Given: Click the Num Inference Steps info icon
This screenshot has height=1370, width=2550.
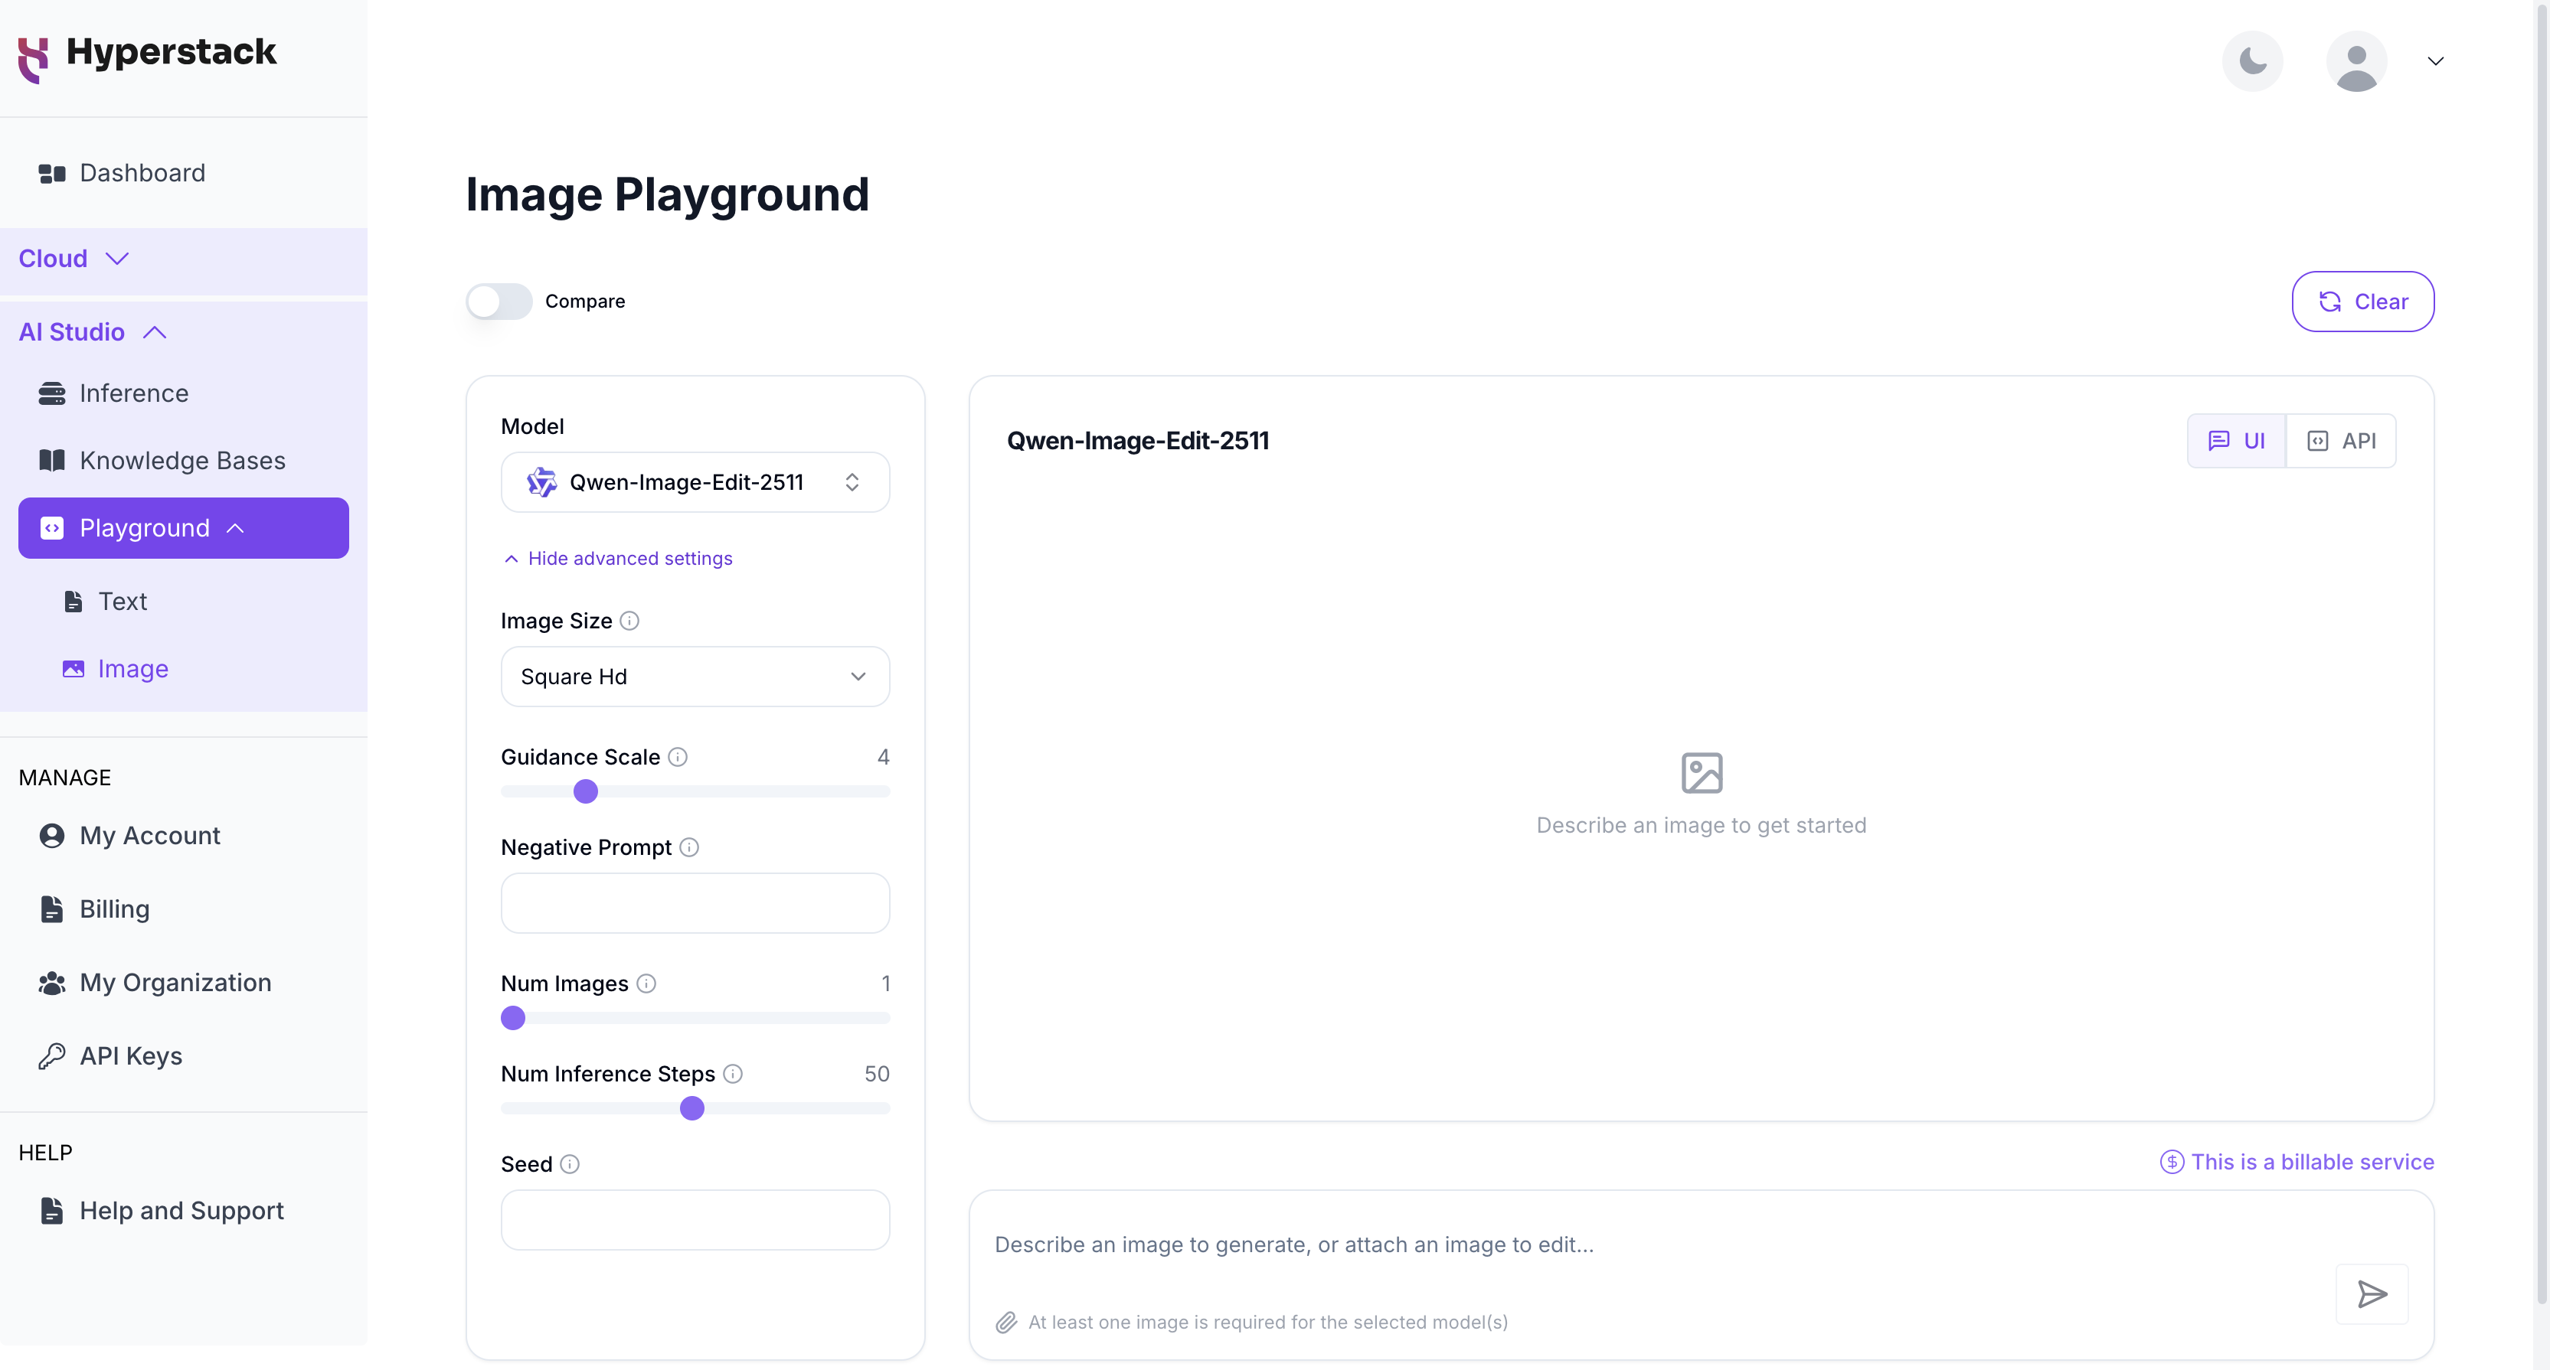Looking at the screenshot, I should [733, 1073].
